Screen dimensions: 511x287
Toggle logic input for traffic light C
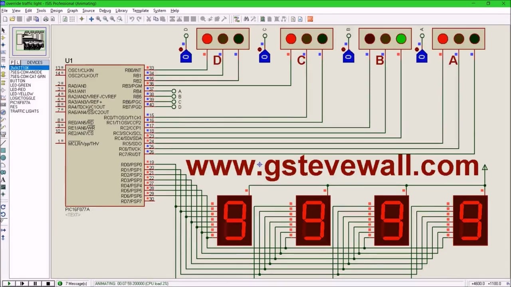[x=265, y=57]
